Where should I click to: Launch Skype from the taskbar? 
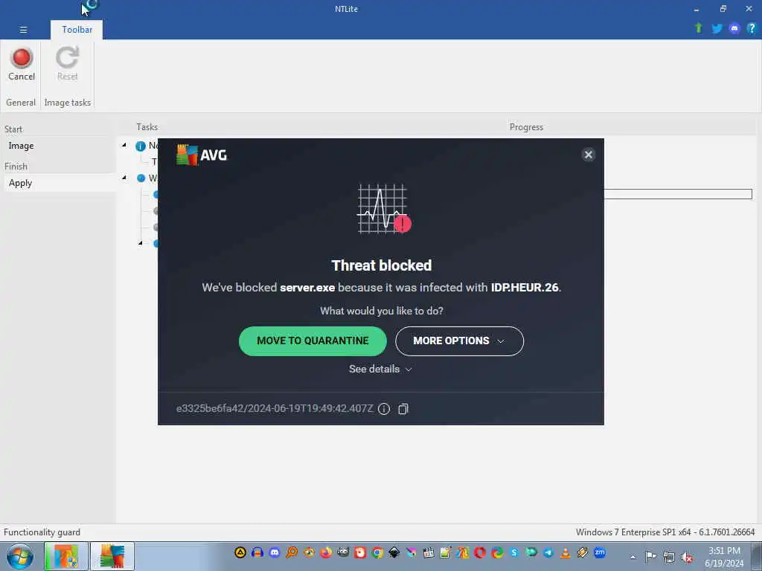[514, 552]
